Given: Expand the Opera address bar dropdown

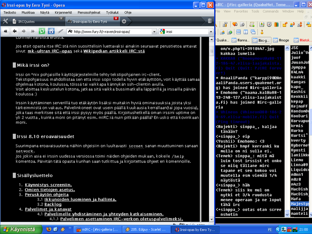Looking at the screenshot, I should (154, 32).
